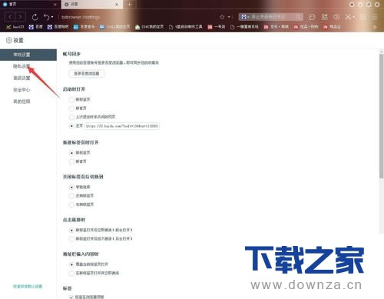Viewport: 384px width, 299px height.
Task: Switch to the 首页 browser tab
Action: click(29, 4)
